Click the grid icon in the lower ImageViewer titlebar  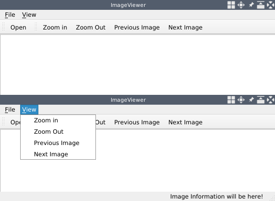(x=231, y=100)
